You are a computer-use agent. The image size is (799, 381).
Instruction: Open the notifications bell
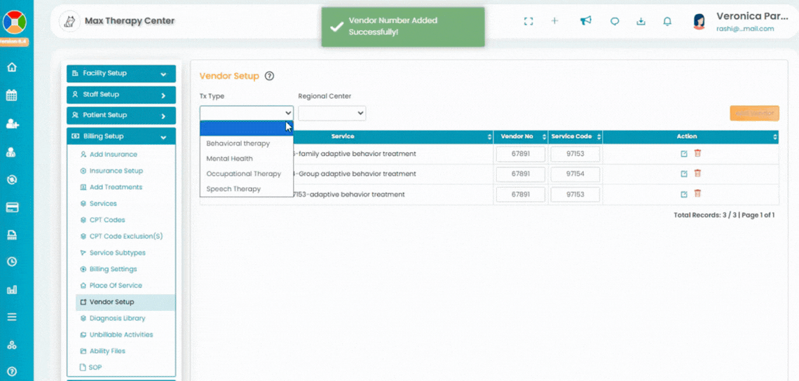tap(667, 21)
